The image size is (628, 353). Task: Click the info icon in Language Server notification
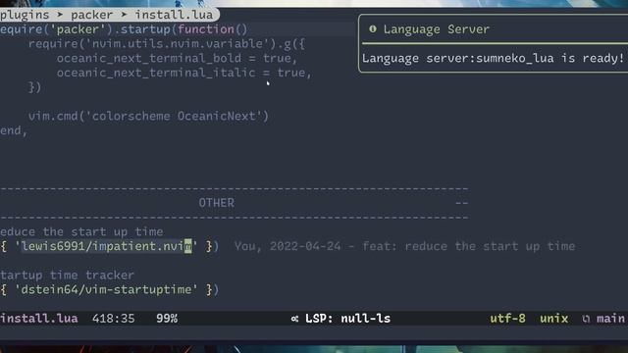pyautogui.click(x=373, y=28)
